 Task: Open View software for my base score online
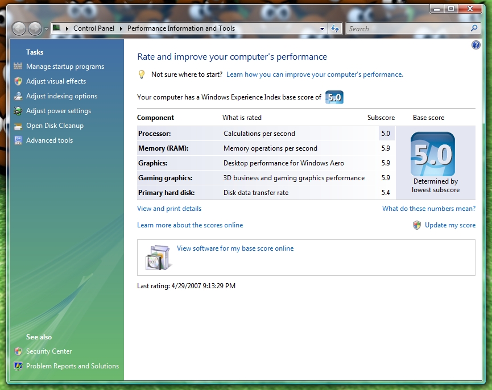tap(235, 248)
